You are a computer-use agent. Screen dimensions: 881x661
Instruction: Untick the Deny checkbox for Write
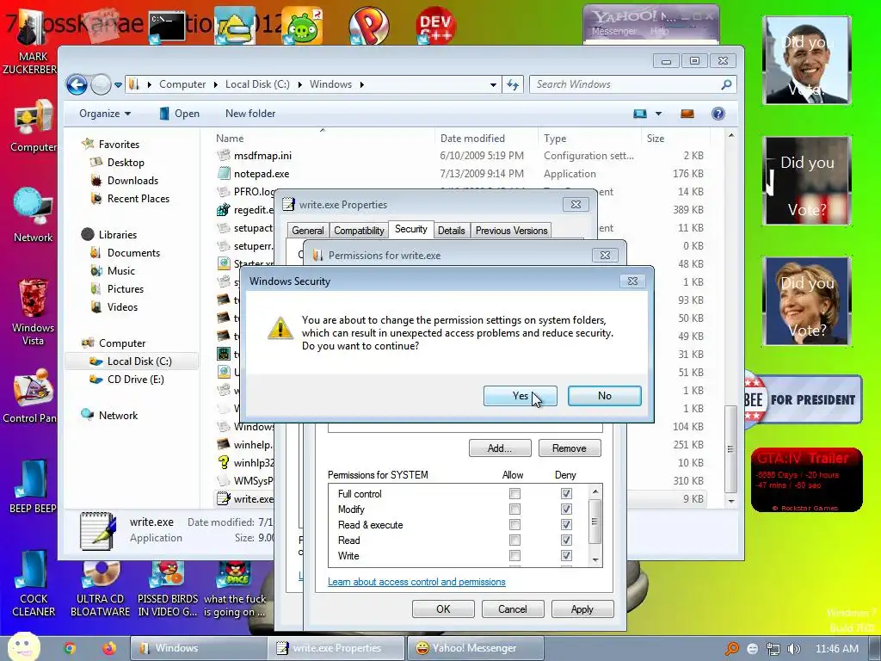[x=566, y=555]
